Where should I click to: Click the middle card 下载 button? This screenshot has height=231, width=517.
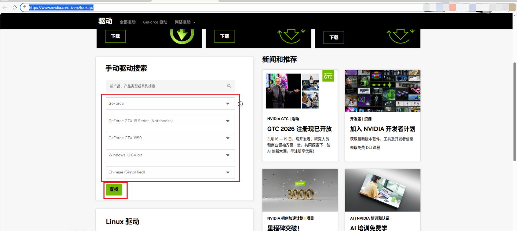click(x=225, y=36)
